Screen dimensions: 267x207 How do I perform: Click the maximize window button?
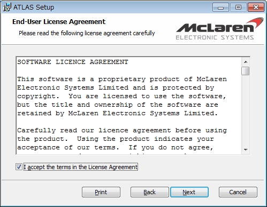tap(238, 7)
